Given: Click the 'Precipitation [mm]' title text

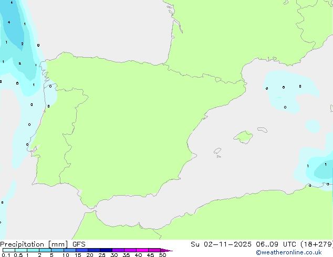Looking at the screenshot, I should [x=34, y=244].
